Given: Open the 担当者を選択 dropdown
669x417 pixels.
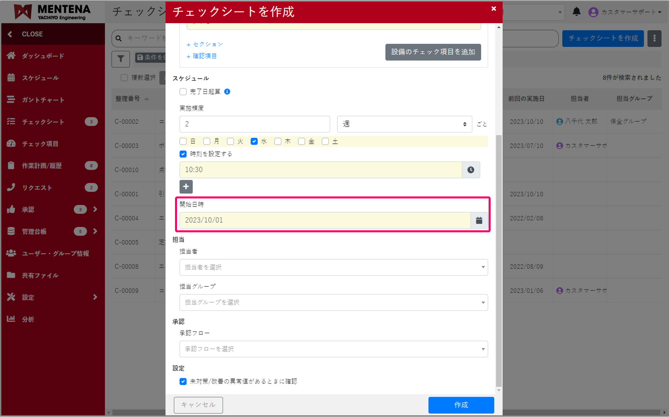Looking at the screenshot, I should pyautogui.click(x=333, y=267).
